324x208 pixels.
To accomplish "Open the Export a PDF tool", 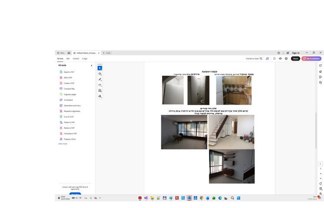I will (x=67, y=72).
